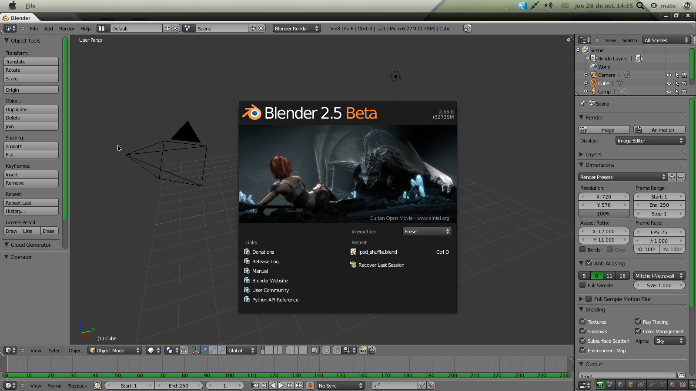The height and width of the screenshot is (391, 696).
Task: Browse output folder with file icon
Action: click(x=681, y=375)
